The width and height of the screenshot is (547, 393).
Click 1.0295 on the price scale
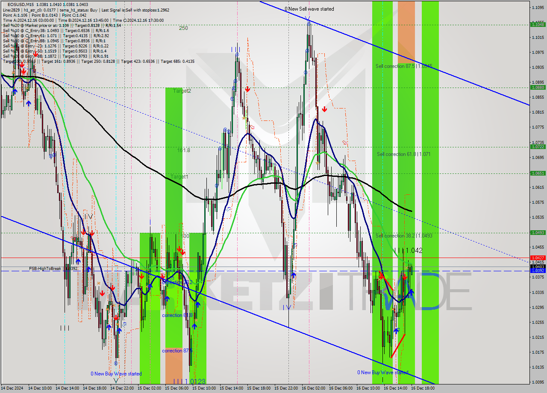(x=538, y=307)
